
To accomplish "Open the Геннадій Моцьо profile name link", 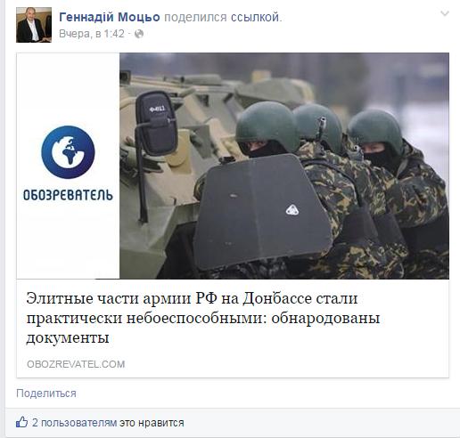I will (110, 17).
